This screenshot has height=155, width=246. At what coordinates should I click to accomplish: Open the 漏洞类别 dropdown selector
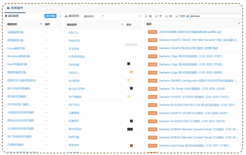pyautogui.click(x=94, y=16)
